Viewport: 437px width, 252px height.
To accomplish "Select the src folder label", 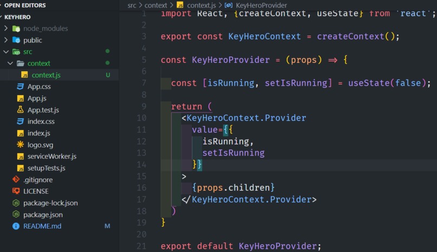I will tap(28, 52).
